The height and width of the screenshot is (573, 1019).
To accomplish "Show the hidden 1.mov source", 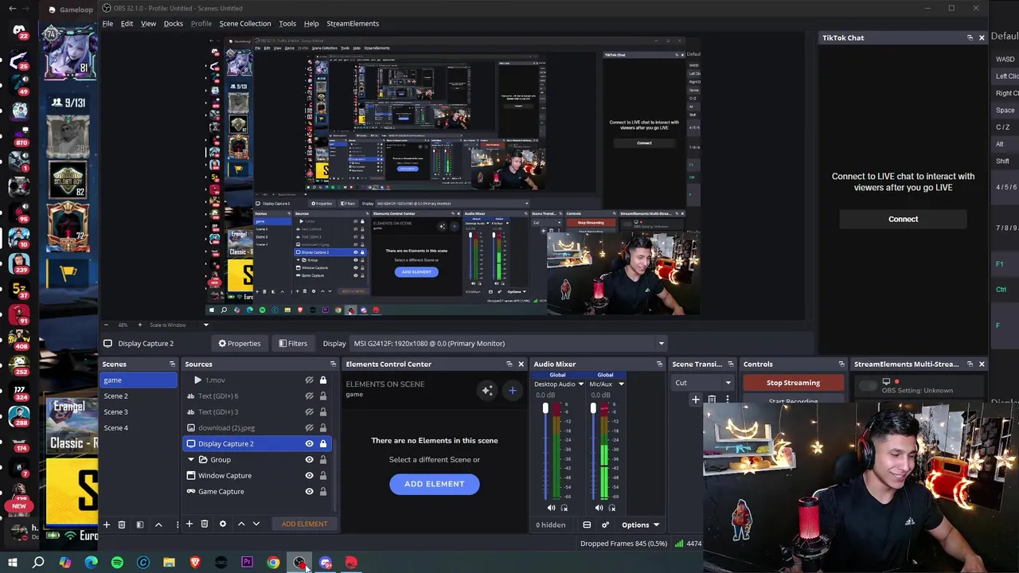I will 309,380.
